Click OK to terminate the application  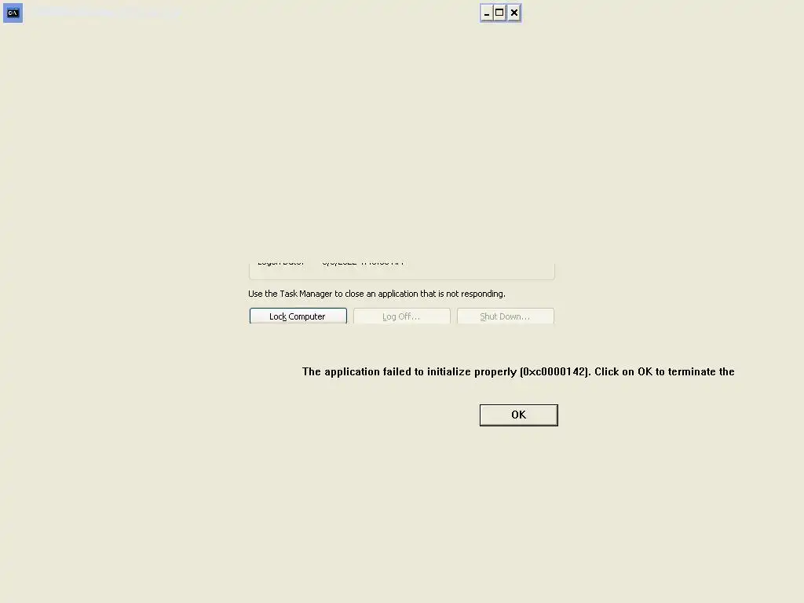[x=518, y=415]
